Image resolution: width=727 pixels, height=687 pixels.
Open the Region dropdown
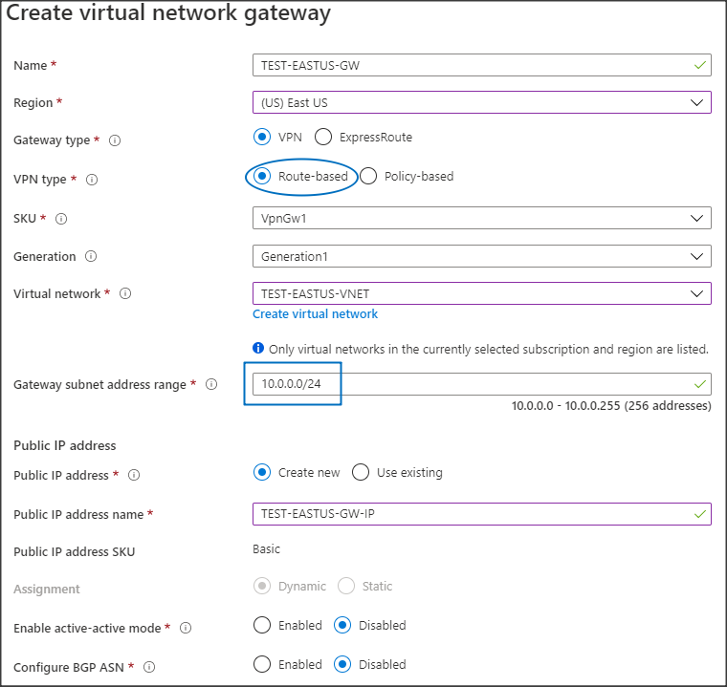click(x=481, y=102)
